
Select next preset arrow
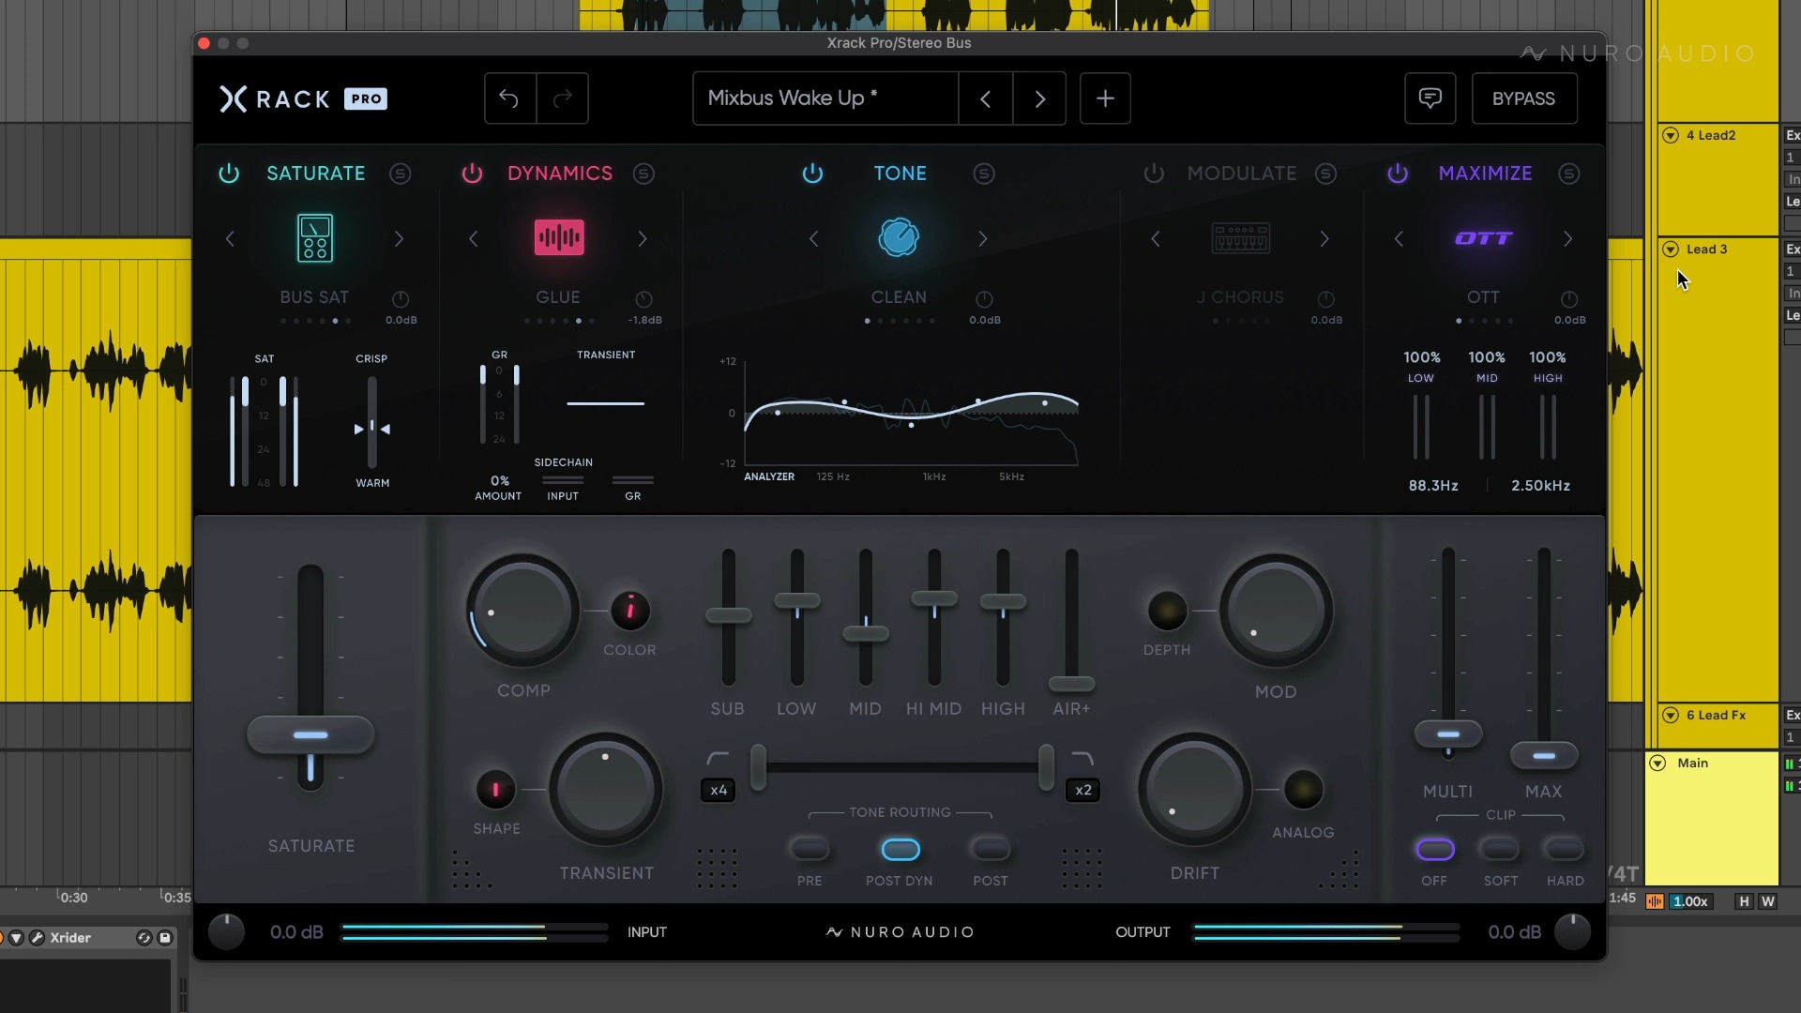[x=1039, y=98]
